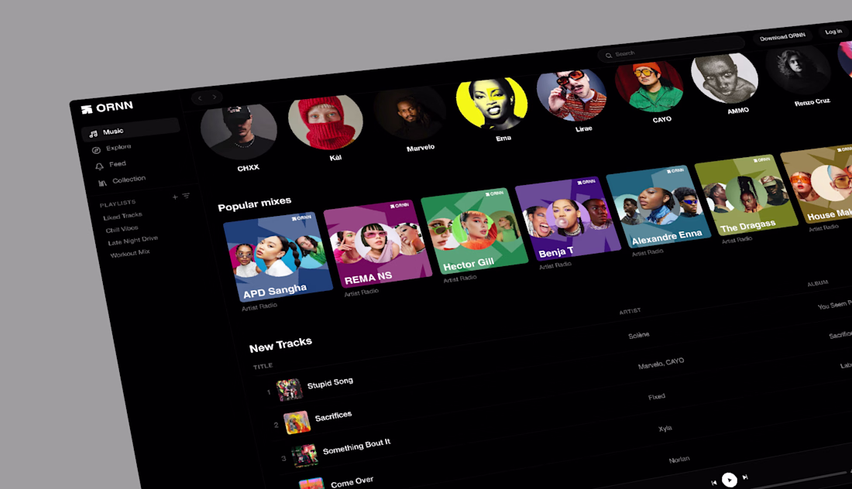Click the Play button in player
The image size is (852, 489).
[729, 480]
